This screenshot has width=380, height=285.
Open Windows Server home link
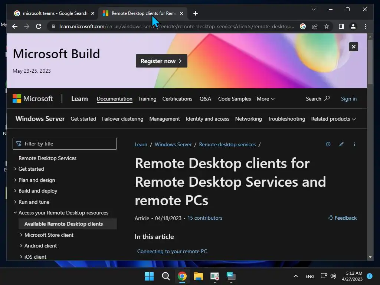coord(40,119)
